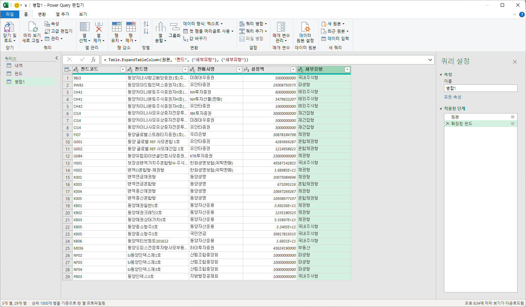Open the Append Queries (쿼리 추가) dropdown
The width and height of the screenshot is (526, 307).
coord(253,31)
